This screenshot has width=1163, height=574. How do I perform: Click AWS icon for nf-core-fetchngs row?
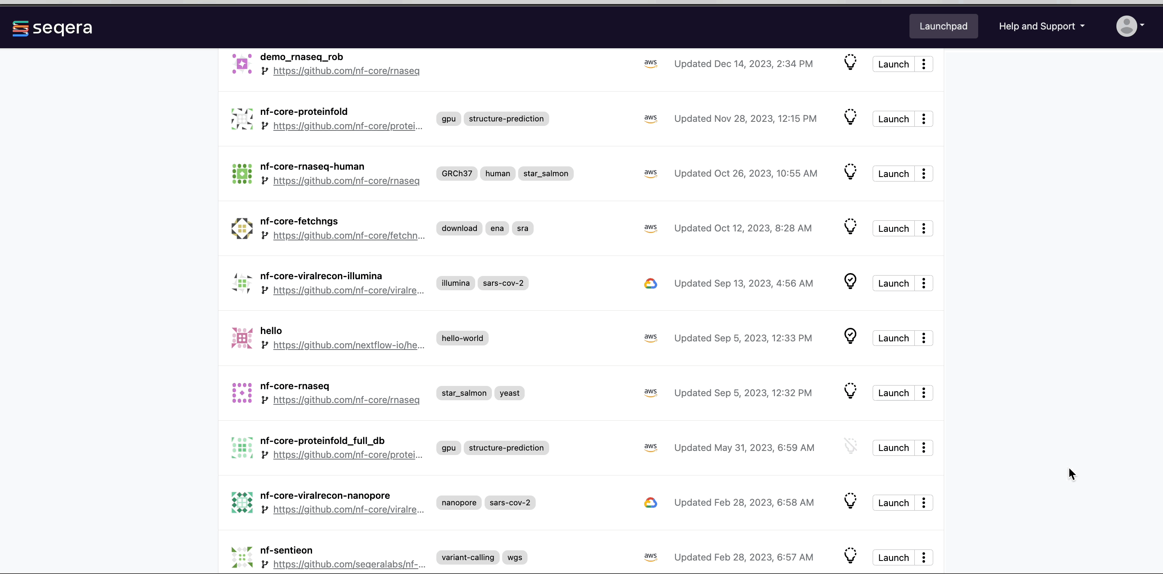(x=650, y=229)
